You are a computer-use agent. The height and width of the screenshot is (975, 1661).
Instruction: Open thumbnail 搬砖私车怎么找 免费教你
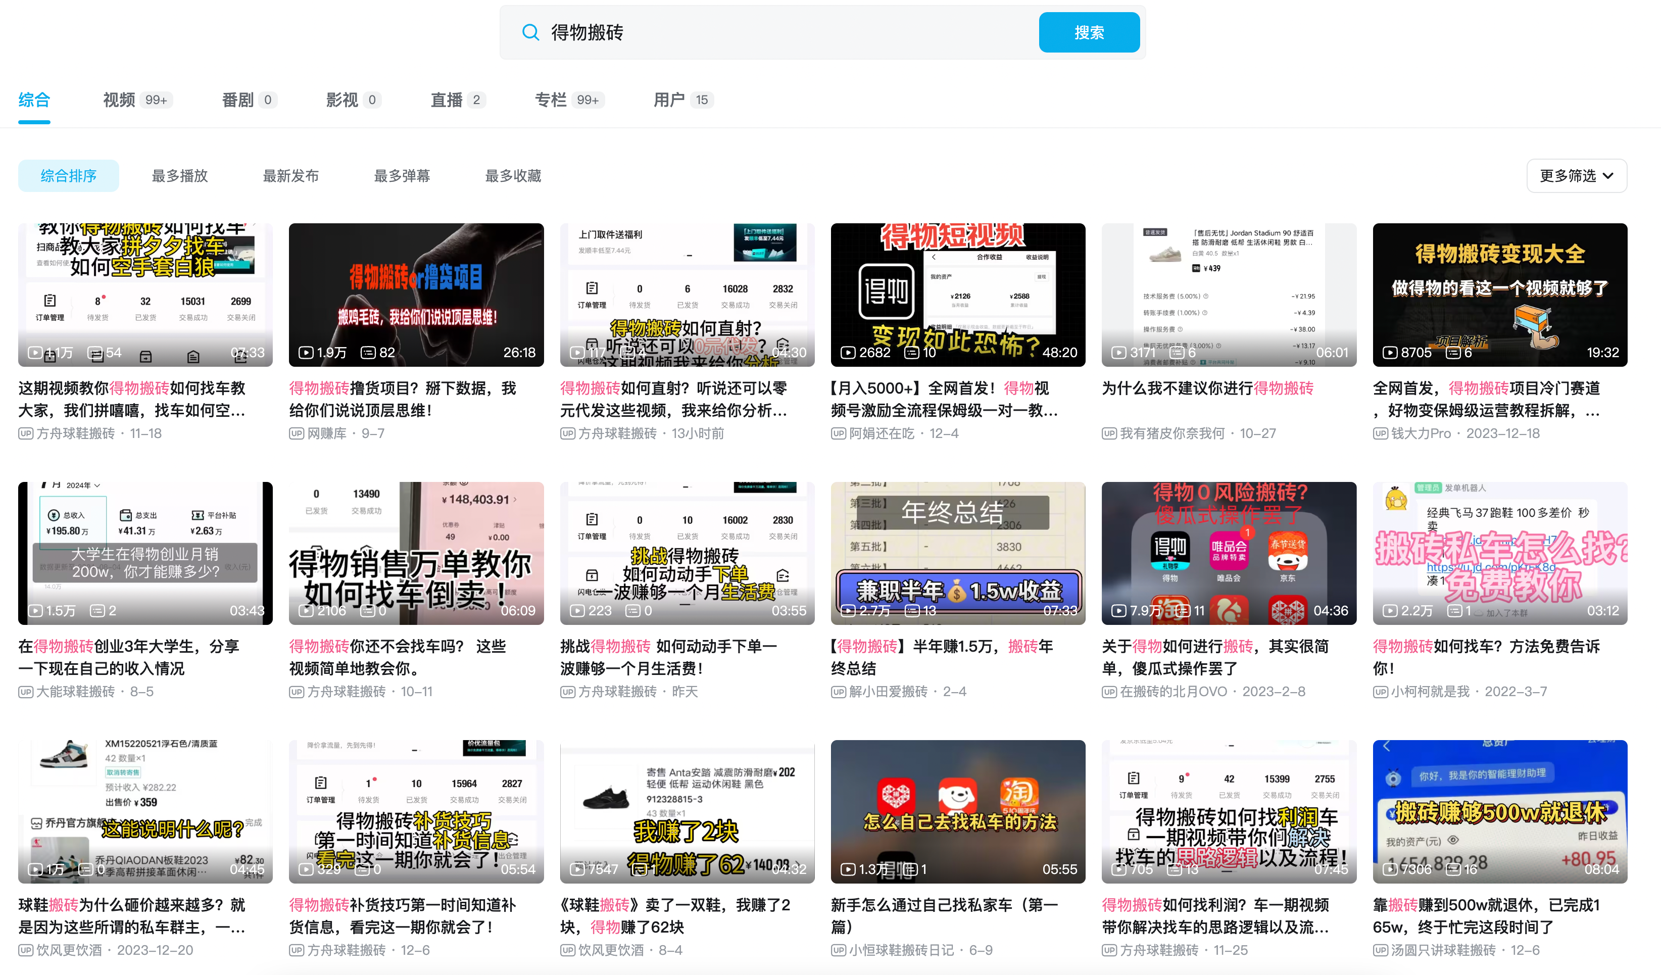(x=1499, y=553)
